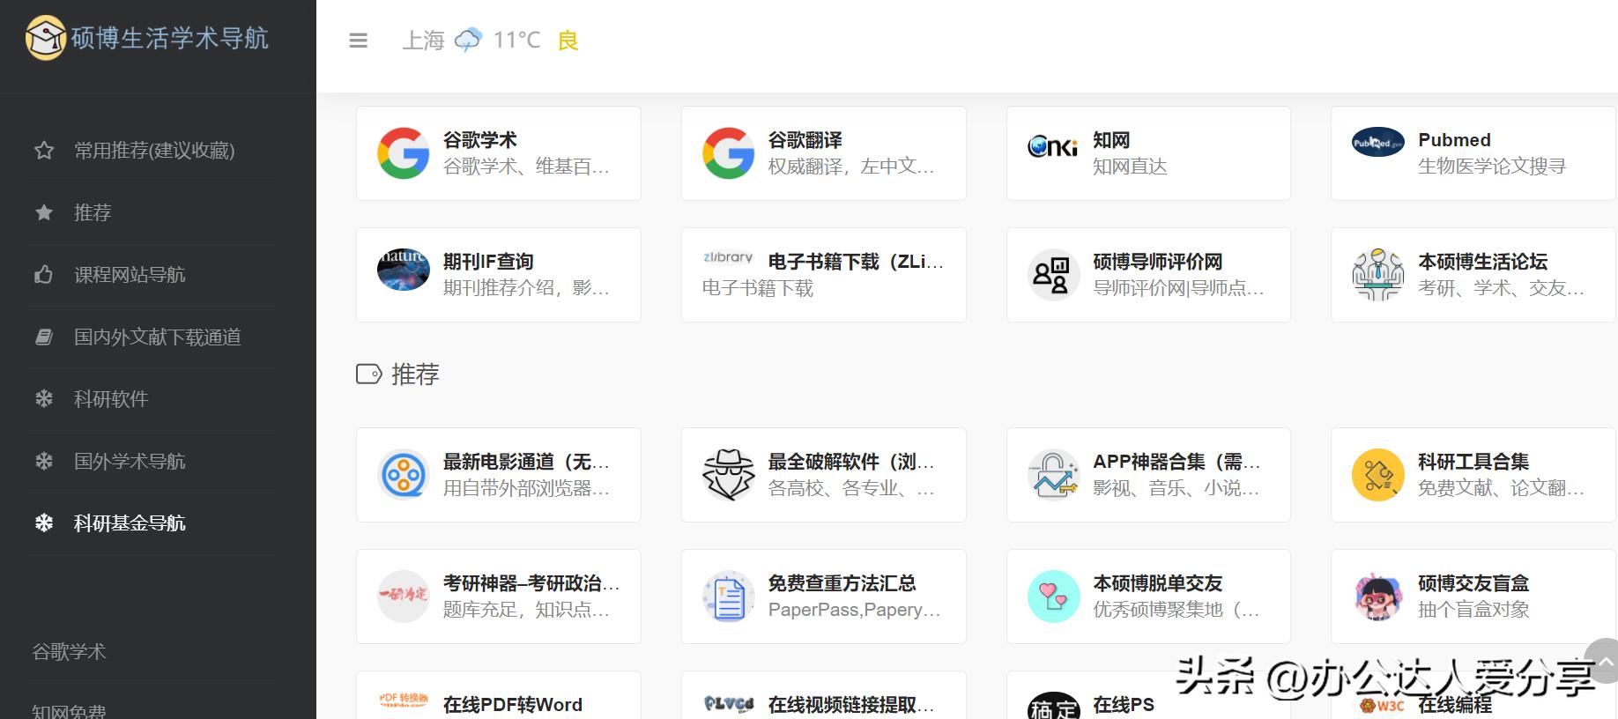
Task: Click snowflake icon beside 科研基金导航
Action: click(x=44, y=523)
